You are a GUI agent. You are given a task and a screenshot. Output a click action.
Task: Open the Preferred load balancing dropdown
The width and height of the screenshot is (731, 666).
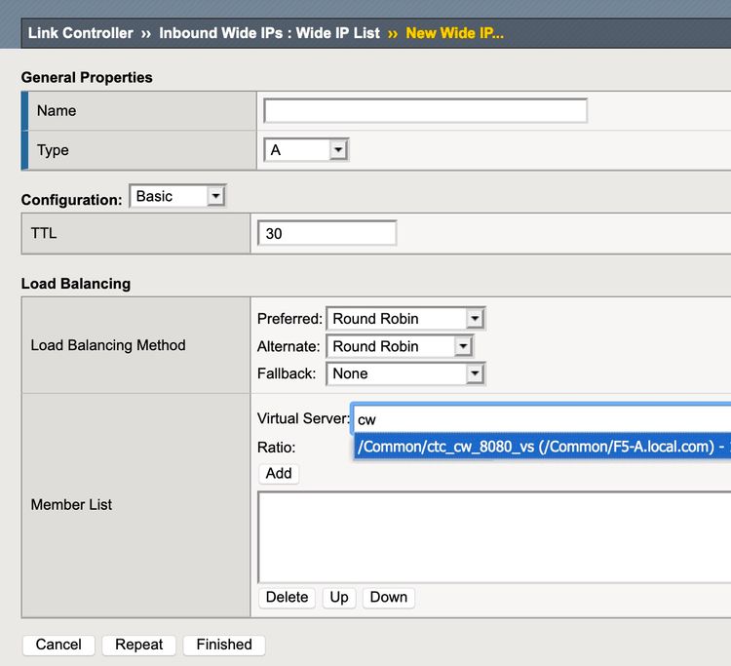[x=405, y=319]
